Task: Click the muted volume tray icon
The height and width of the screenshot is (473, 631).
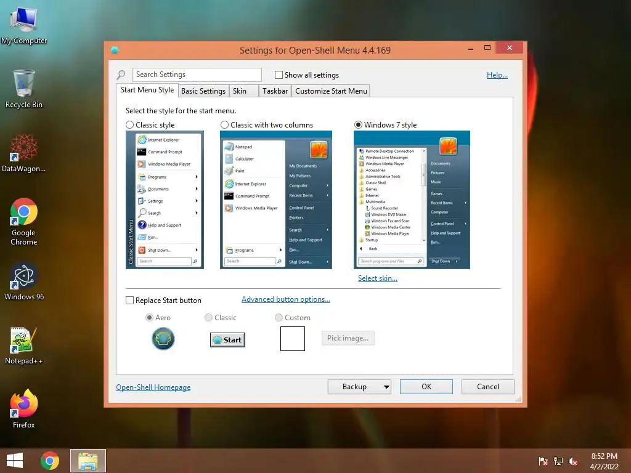Action: (x=573, y=461)
